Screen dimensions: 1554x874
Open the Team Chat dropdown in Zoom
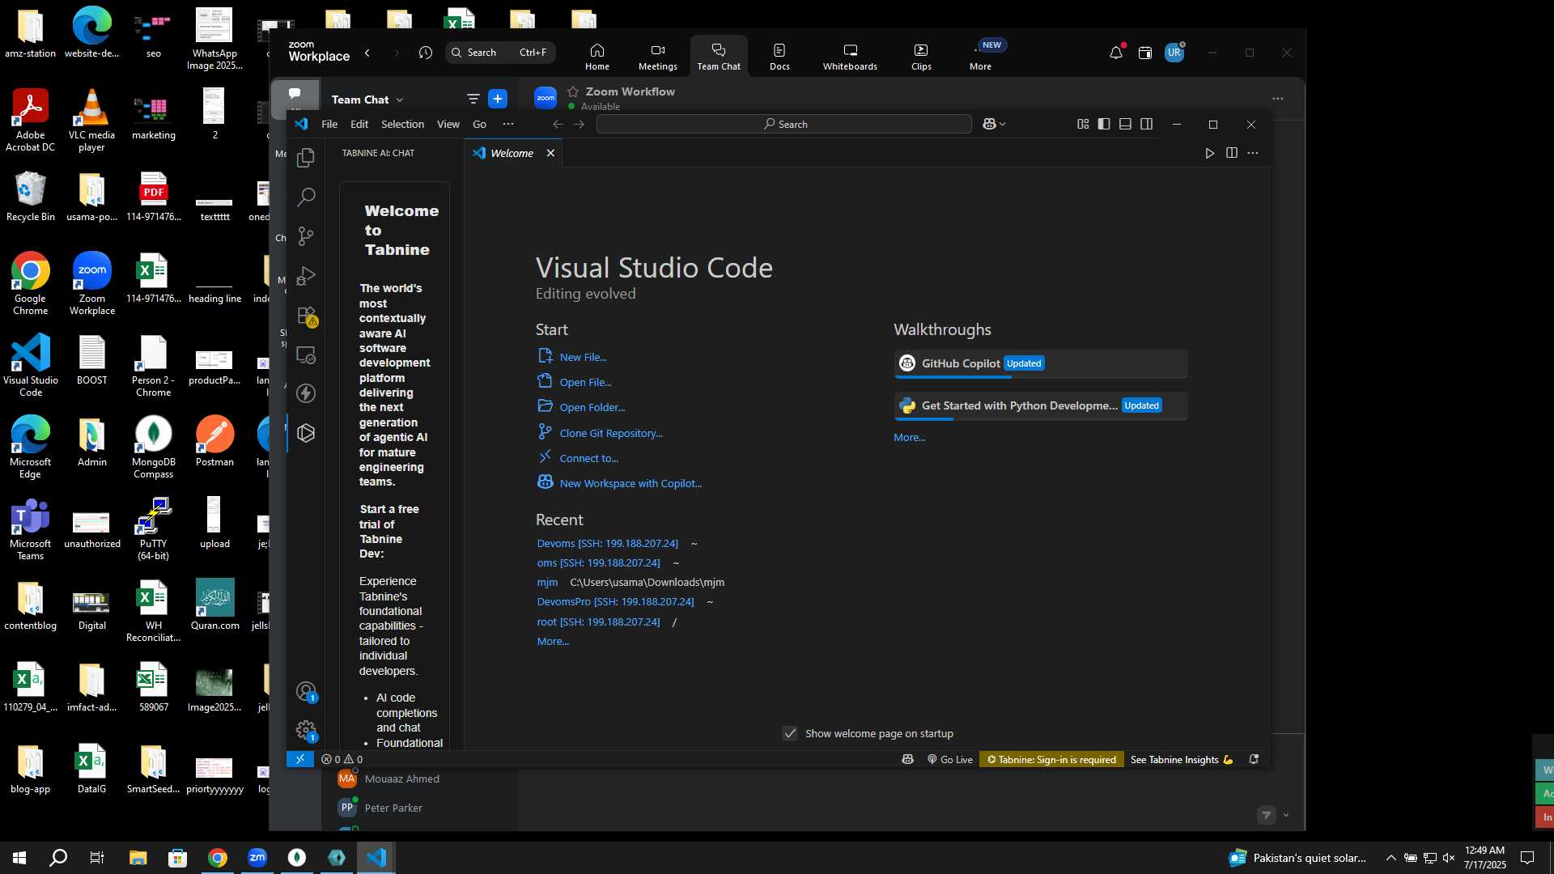point(367,100)
